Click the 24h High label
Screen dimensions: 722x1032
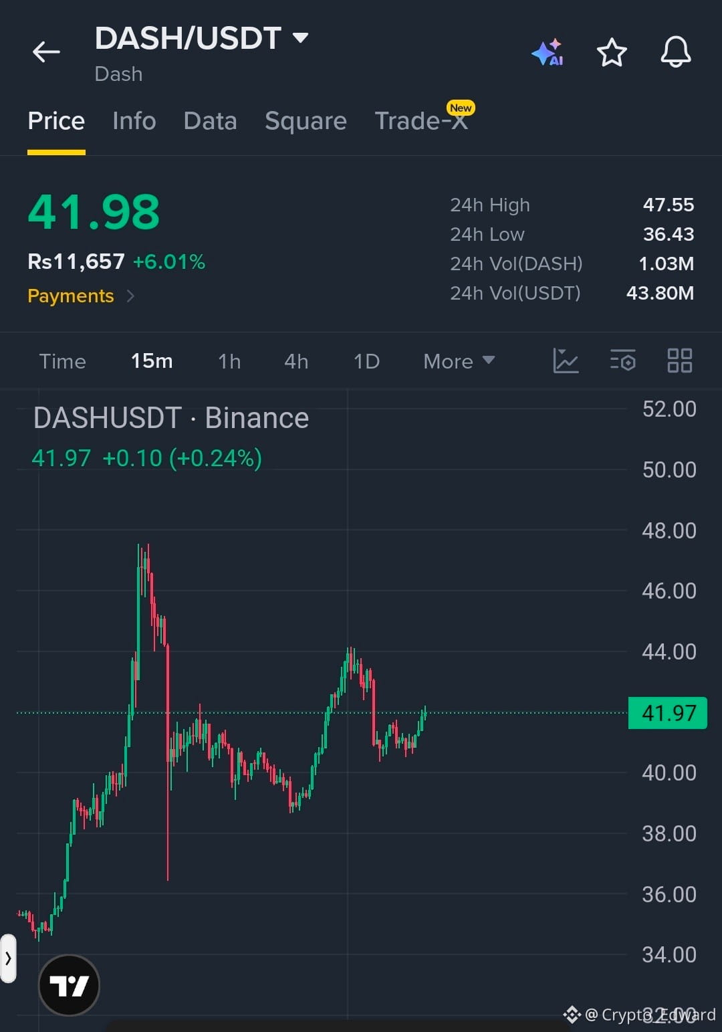490,205
